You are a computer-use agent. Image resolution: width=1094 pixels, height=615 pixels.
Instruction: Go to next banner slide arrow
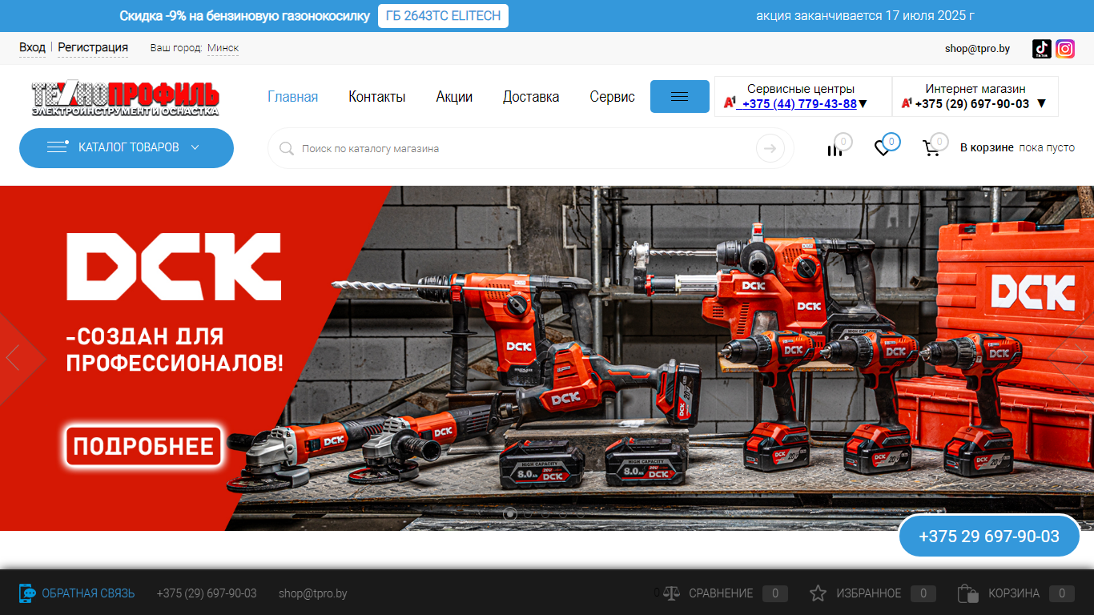[x=1081, y=357]
